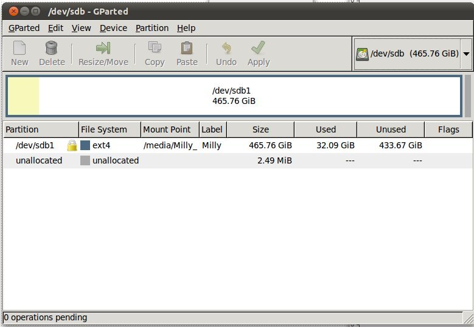Open the Edit menu

(x=55, y=28)
